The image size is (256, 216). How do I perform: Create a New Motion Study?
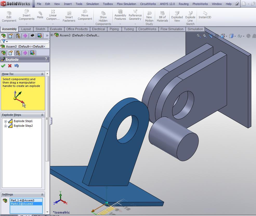tap(149, 18)
